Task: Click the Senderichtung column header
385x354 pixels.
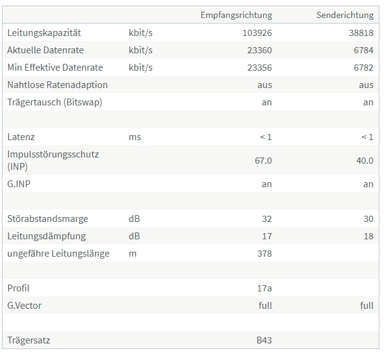Action: point(345,15)
